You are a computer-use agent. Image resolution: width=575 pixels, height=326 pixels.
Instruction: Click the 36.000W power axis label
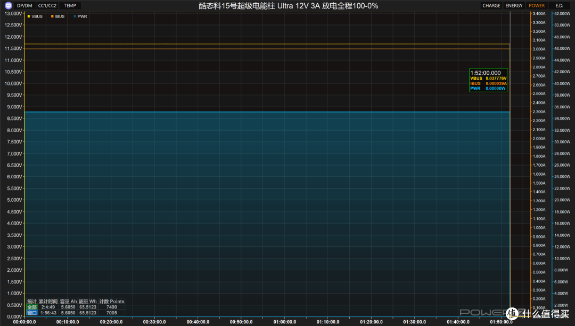[x=562, y=107]
